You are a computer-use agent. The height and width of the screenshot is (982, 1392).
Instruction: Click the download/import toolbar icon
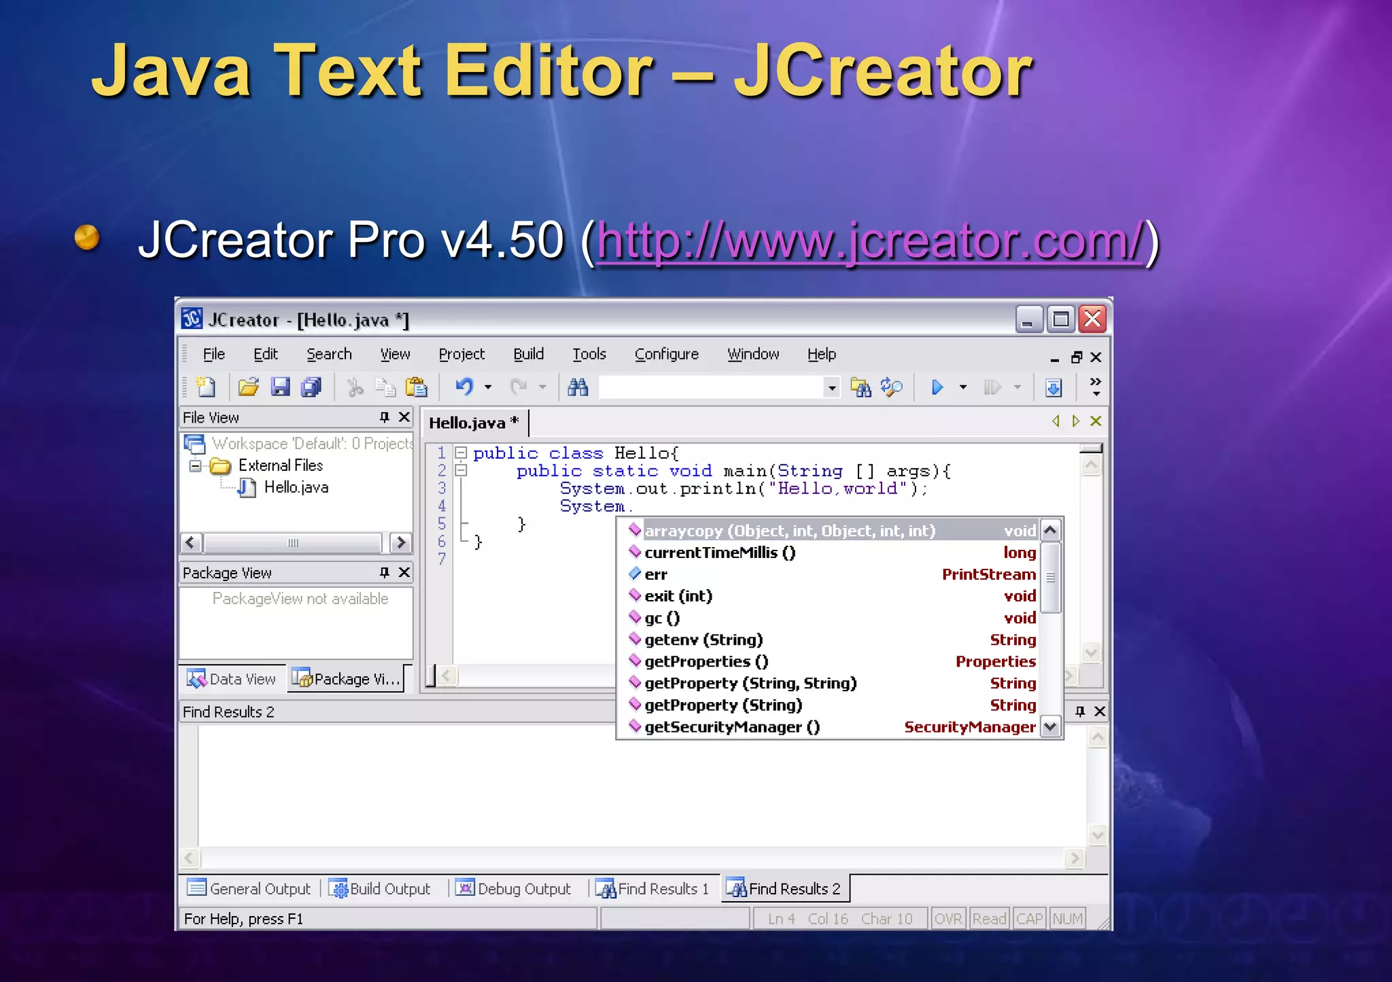click(1054, 387)
